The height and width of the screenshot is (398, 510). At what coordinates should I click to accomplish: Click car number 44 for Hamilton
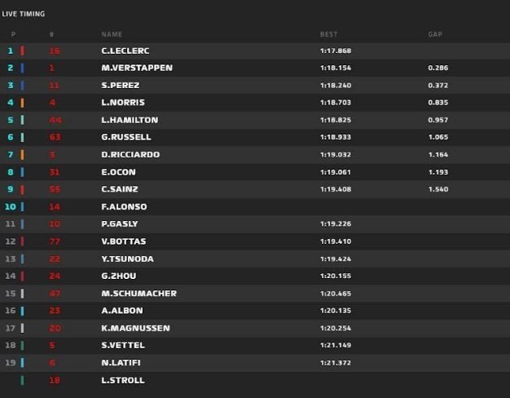pos(55,120)
